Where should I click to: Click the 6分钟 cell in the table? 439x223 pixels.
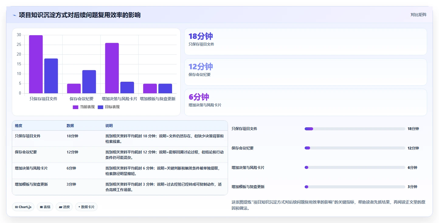click(71, 168)
